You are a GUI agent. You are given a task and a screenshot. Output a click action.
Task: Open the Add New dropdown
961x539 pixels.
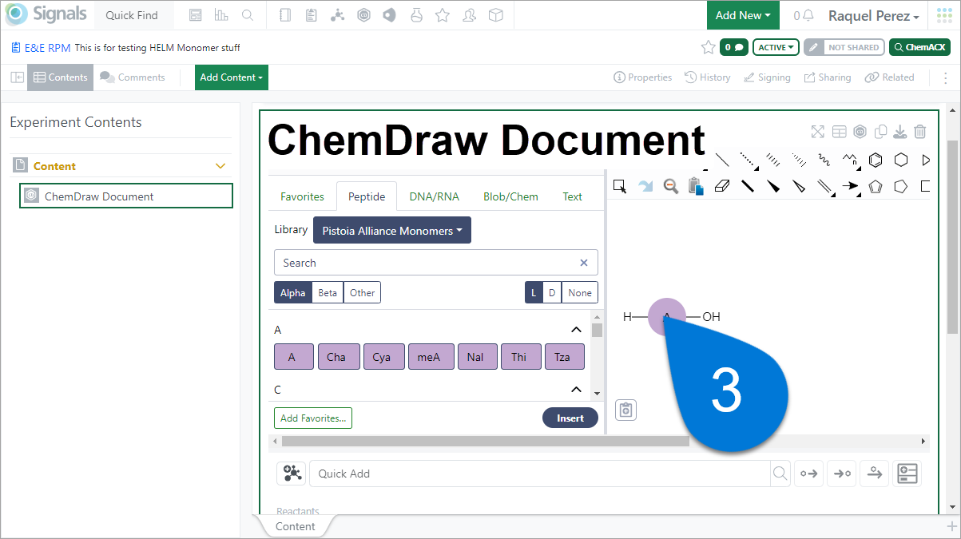click(743, 15)
